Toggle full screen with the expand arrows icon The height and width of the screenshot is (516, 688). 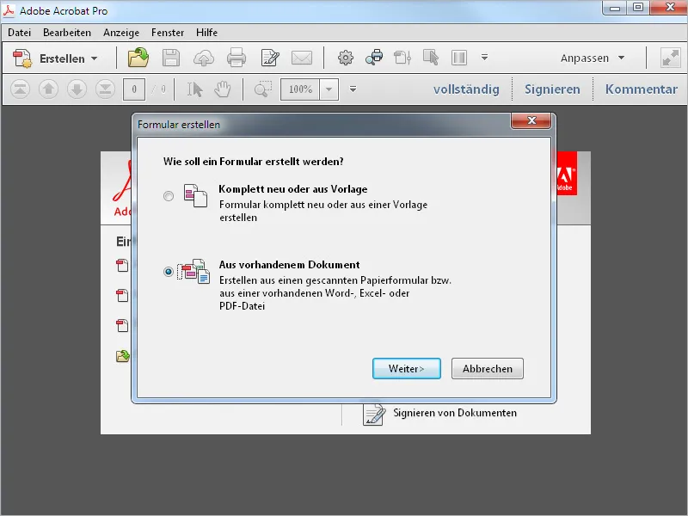pos(671,58)
